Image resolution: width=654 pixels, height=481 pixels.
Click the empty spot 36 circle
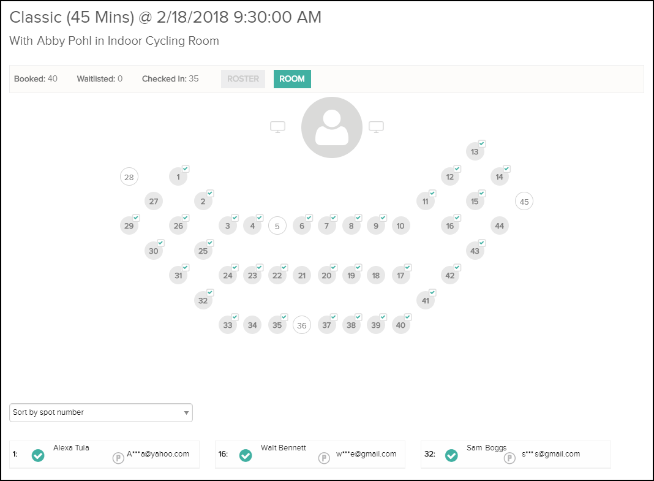click(301, 325)
